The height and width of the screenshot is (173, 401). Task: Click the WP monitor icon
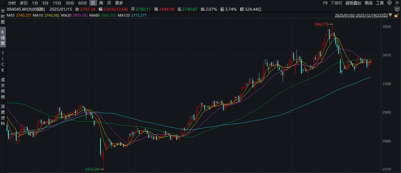pyautogui.click(x=397, y=9)
